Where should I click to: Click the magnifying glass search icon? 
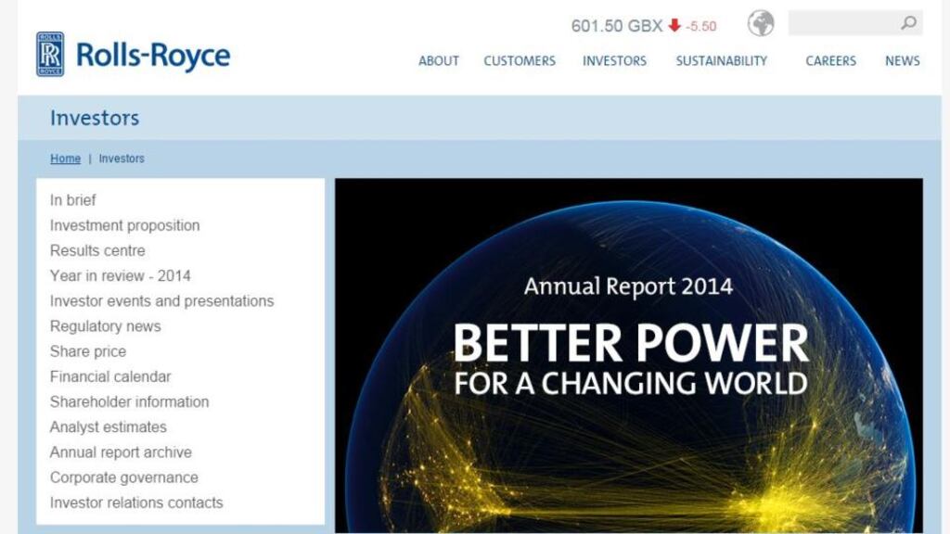click(908, 23)
